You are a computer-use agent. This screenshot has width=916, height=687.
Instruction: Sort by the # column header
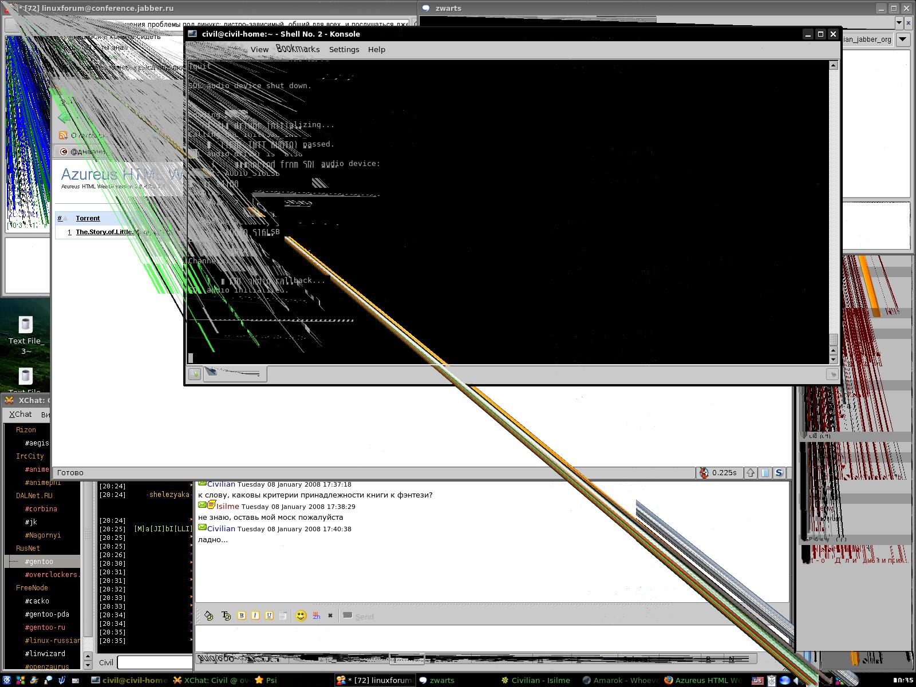[x=60, y=218]
